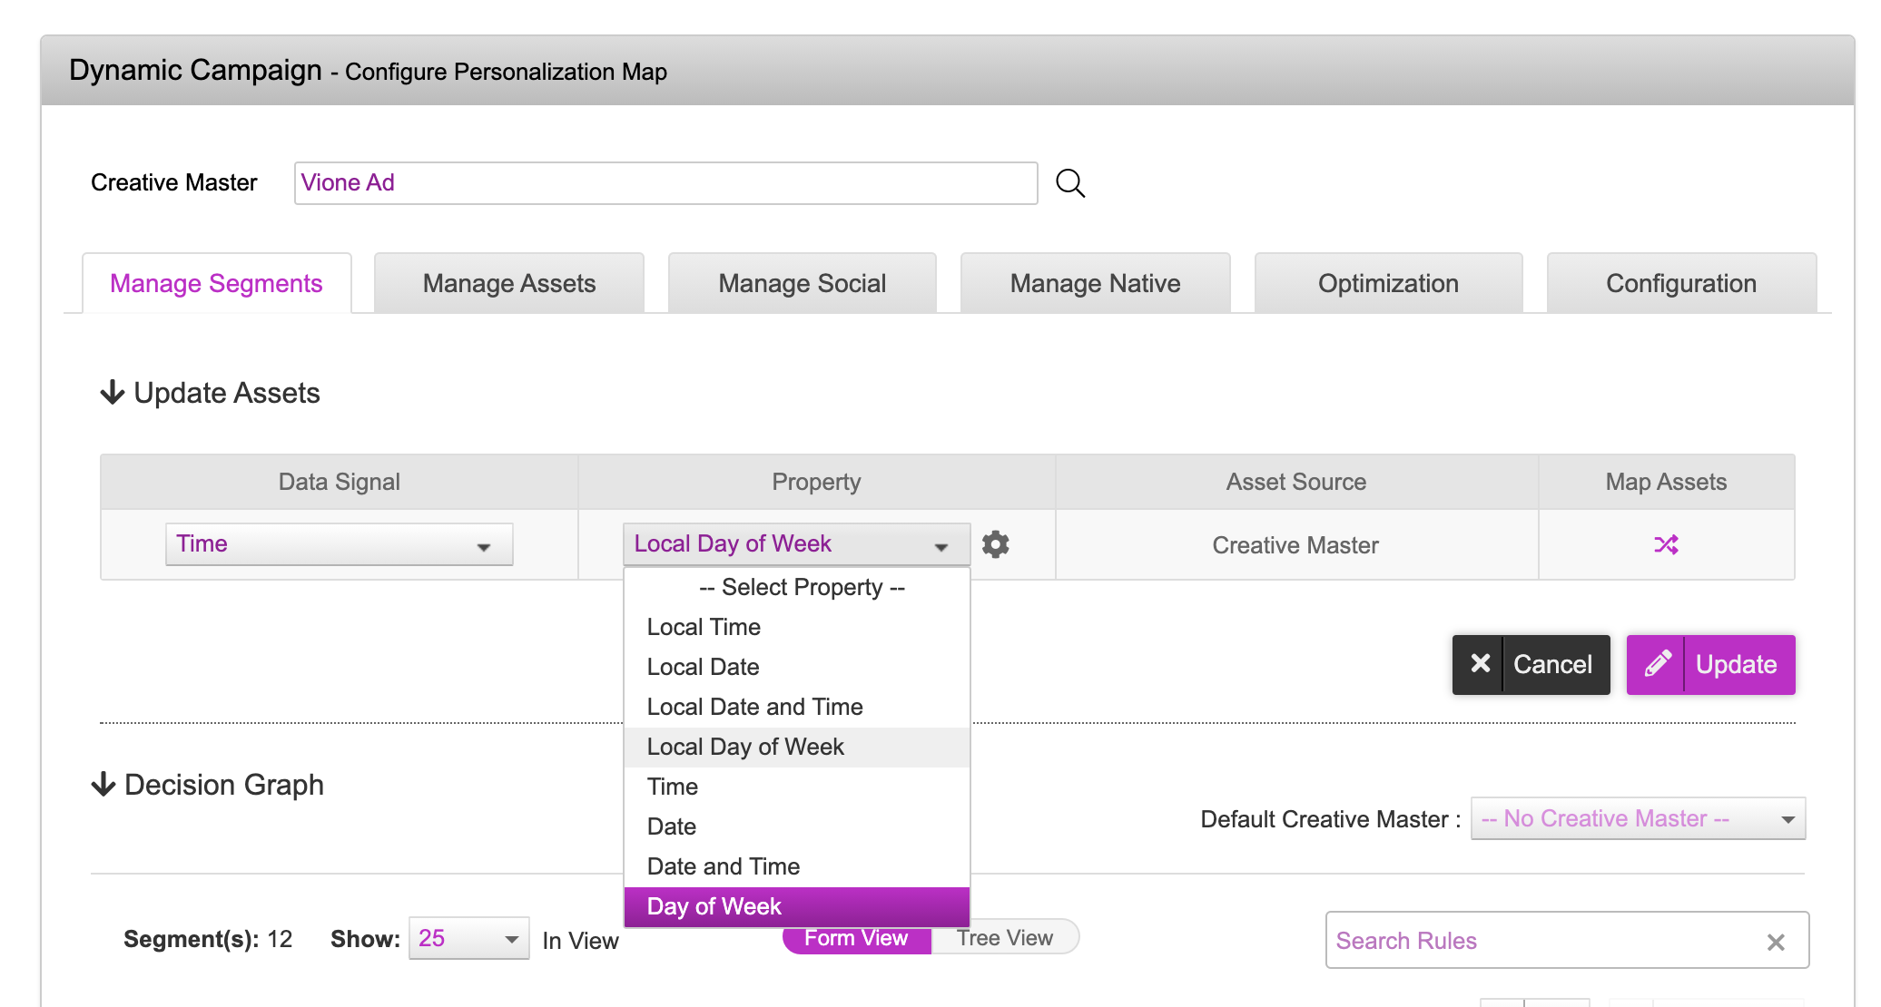Viewport: 1881px width, 1007px height.
Task: Click the Map Assets shuffle icon
Action: tap(1666, 544)
